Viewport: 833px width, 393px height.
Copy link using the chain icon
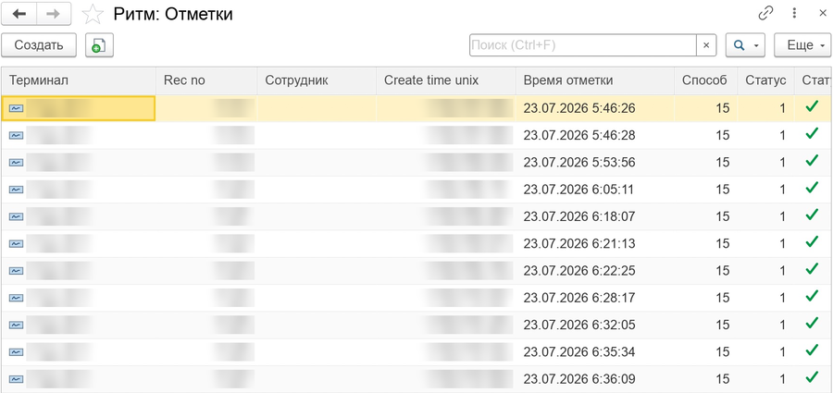pos(765,14)
